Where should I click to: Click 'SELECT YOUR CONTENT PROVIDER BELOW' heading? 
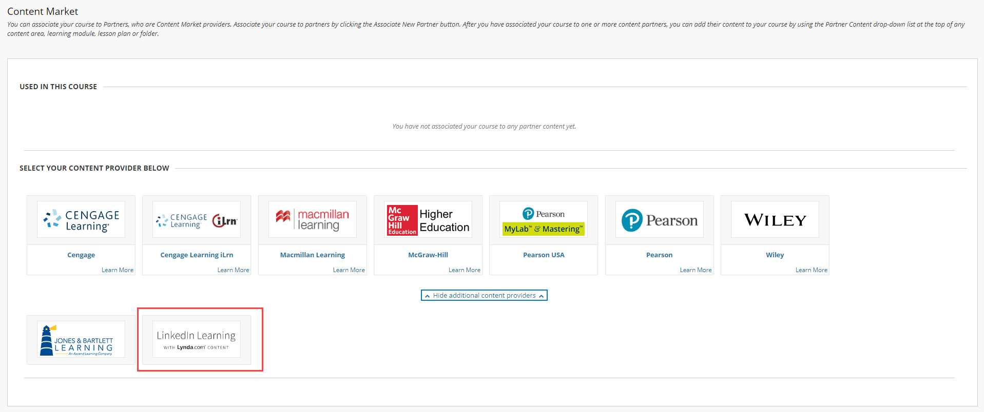94,168
